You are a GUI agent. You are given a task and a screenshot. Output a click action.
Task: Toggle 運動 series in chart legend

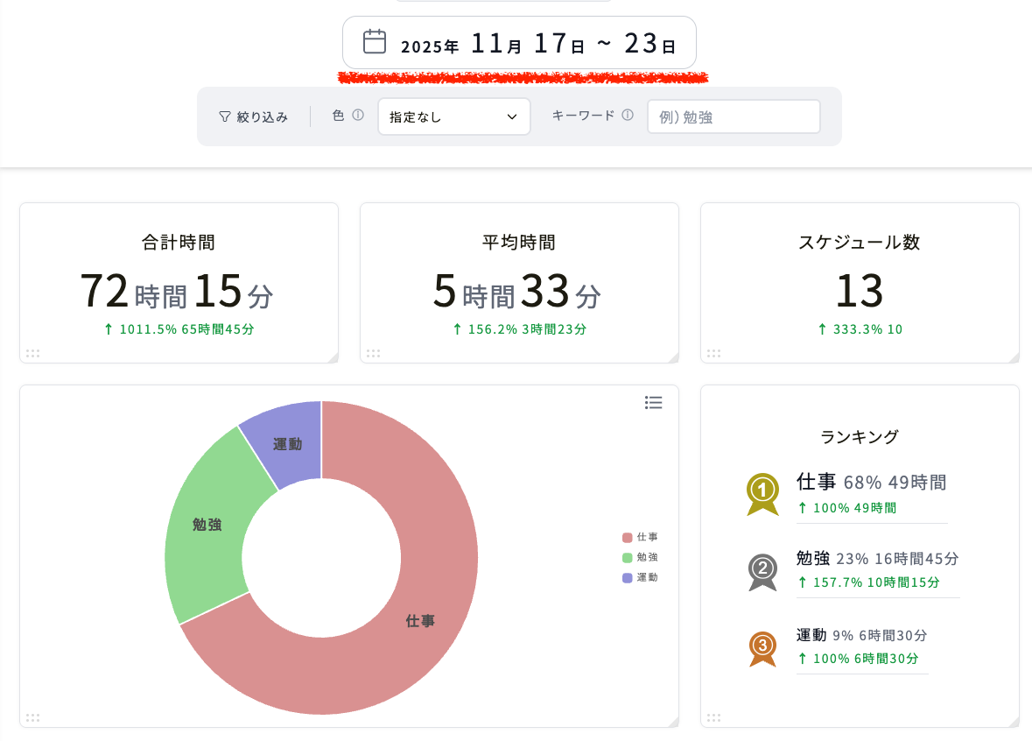pos(640,578)
